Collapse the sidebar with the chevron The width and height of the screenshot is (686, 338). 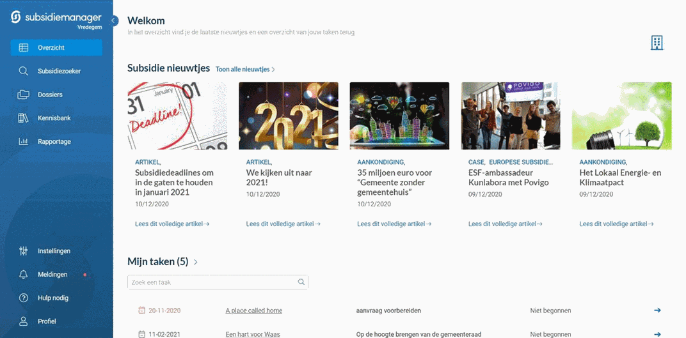pyautogui.click(x=113, y=20)
